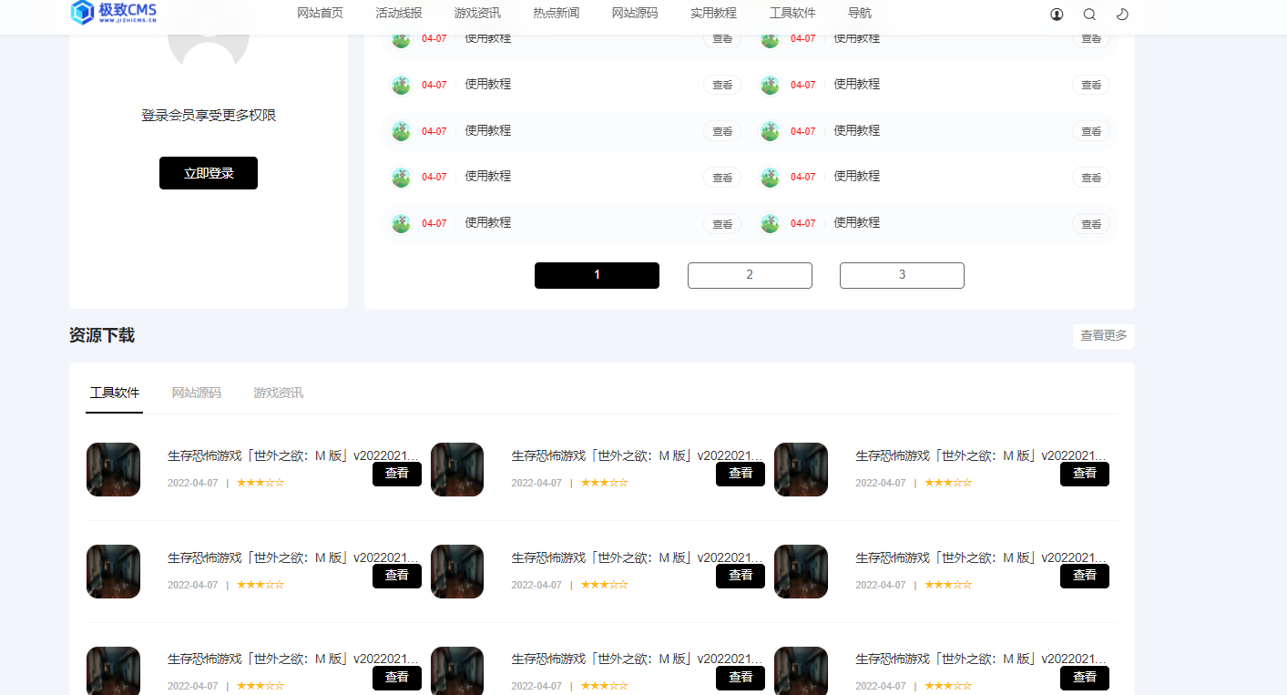Click 查看更多 next to 资源下载

[x=1104, y=336]
